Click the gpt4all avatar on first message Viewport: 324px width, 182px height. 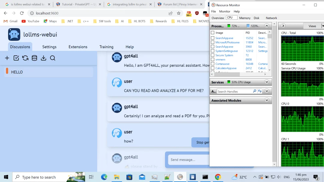click(117, 57)
